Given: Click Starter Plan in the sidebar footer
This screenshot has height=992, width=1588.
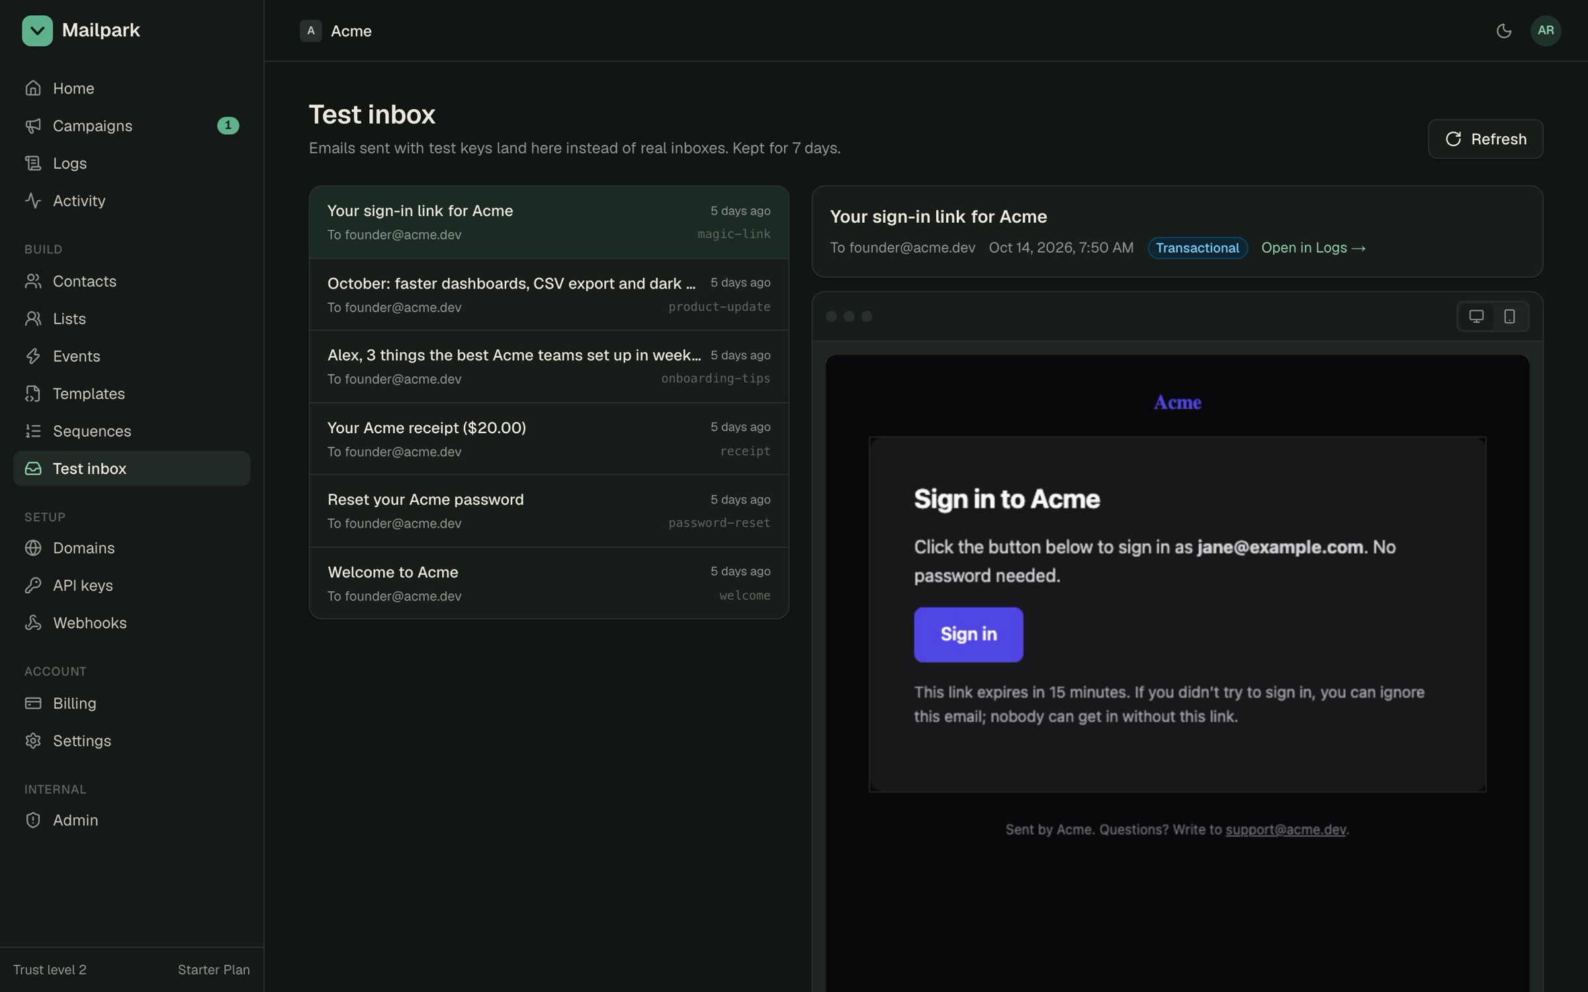Looking at the screenshot, I should (214, 970).
